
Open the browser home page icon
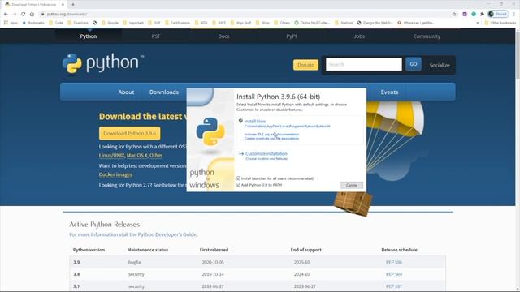(x=32, y=15)
